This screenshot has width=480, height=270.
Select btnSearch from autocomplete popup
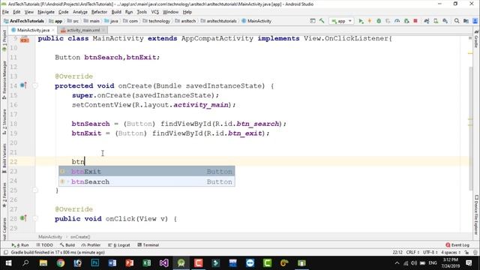click(147, 181)
